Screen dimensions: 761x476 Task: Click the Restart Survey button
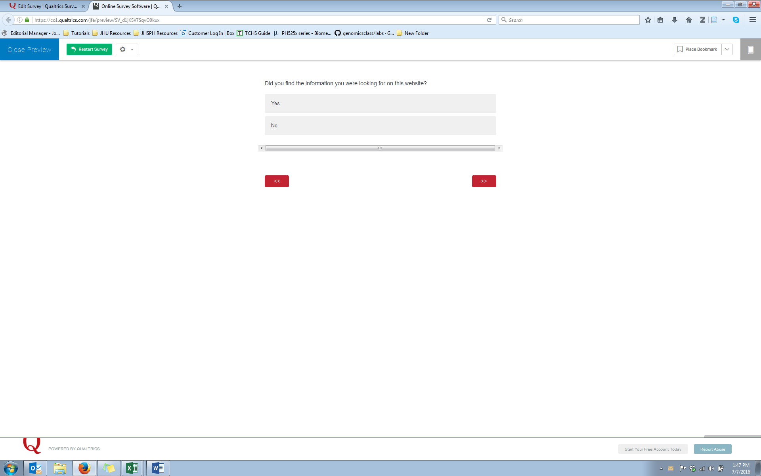click(x=89, y=49)
